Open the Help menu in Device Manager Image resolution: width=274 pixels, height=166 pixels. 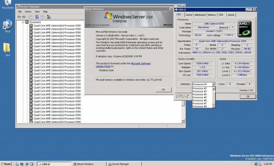pyautogui.click(x=45, y=12)
